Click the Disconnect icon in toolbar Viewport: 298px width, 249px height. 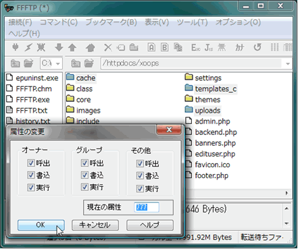pos(41,47)
